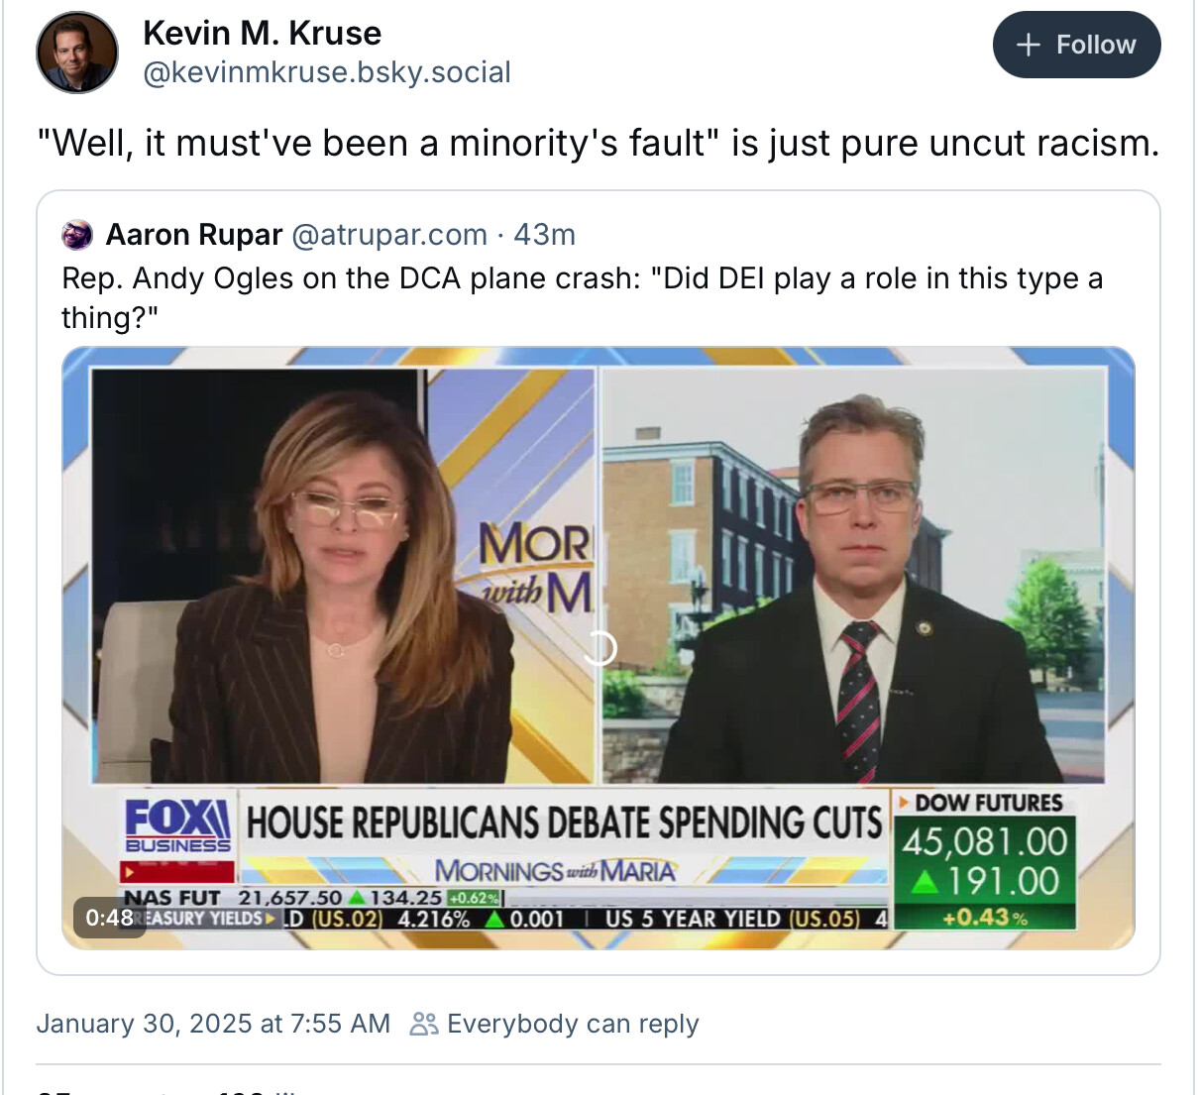Visit the @atrupar.com handle link
Screen dimensions: 1198x1095
(388, 235)
